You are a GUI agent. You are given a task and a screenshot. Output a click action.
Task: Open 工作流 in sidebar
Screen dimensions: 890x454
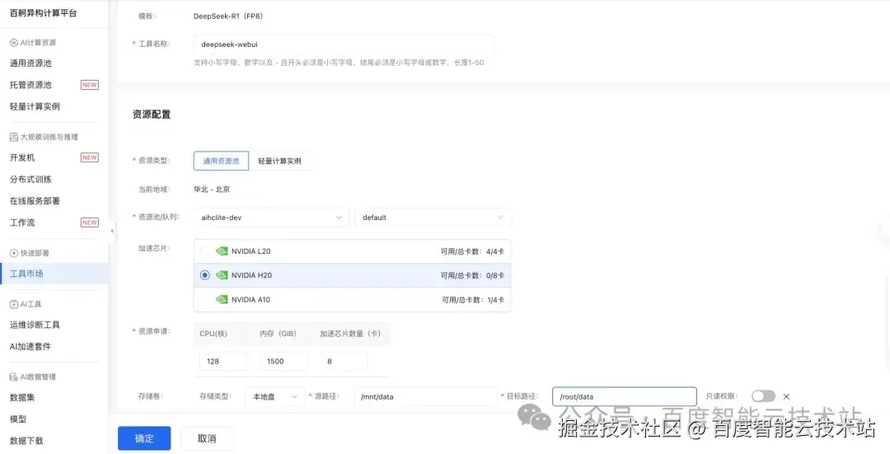click(x=22, y=222)
